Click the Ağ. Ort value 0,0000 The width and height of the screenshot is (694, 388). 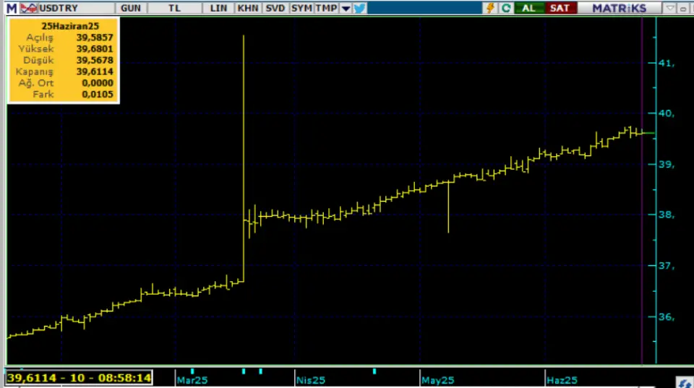point(98,83)
